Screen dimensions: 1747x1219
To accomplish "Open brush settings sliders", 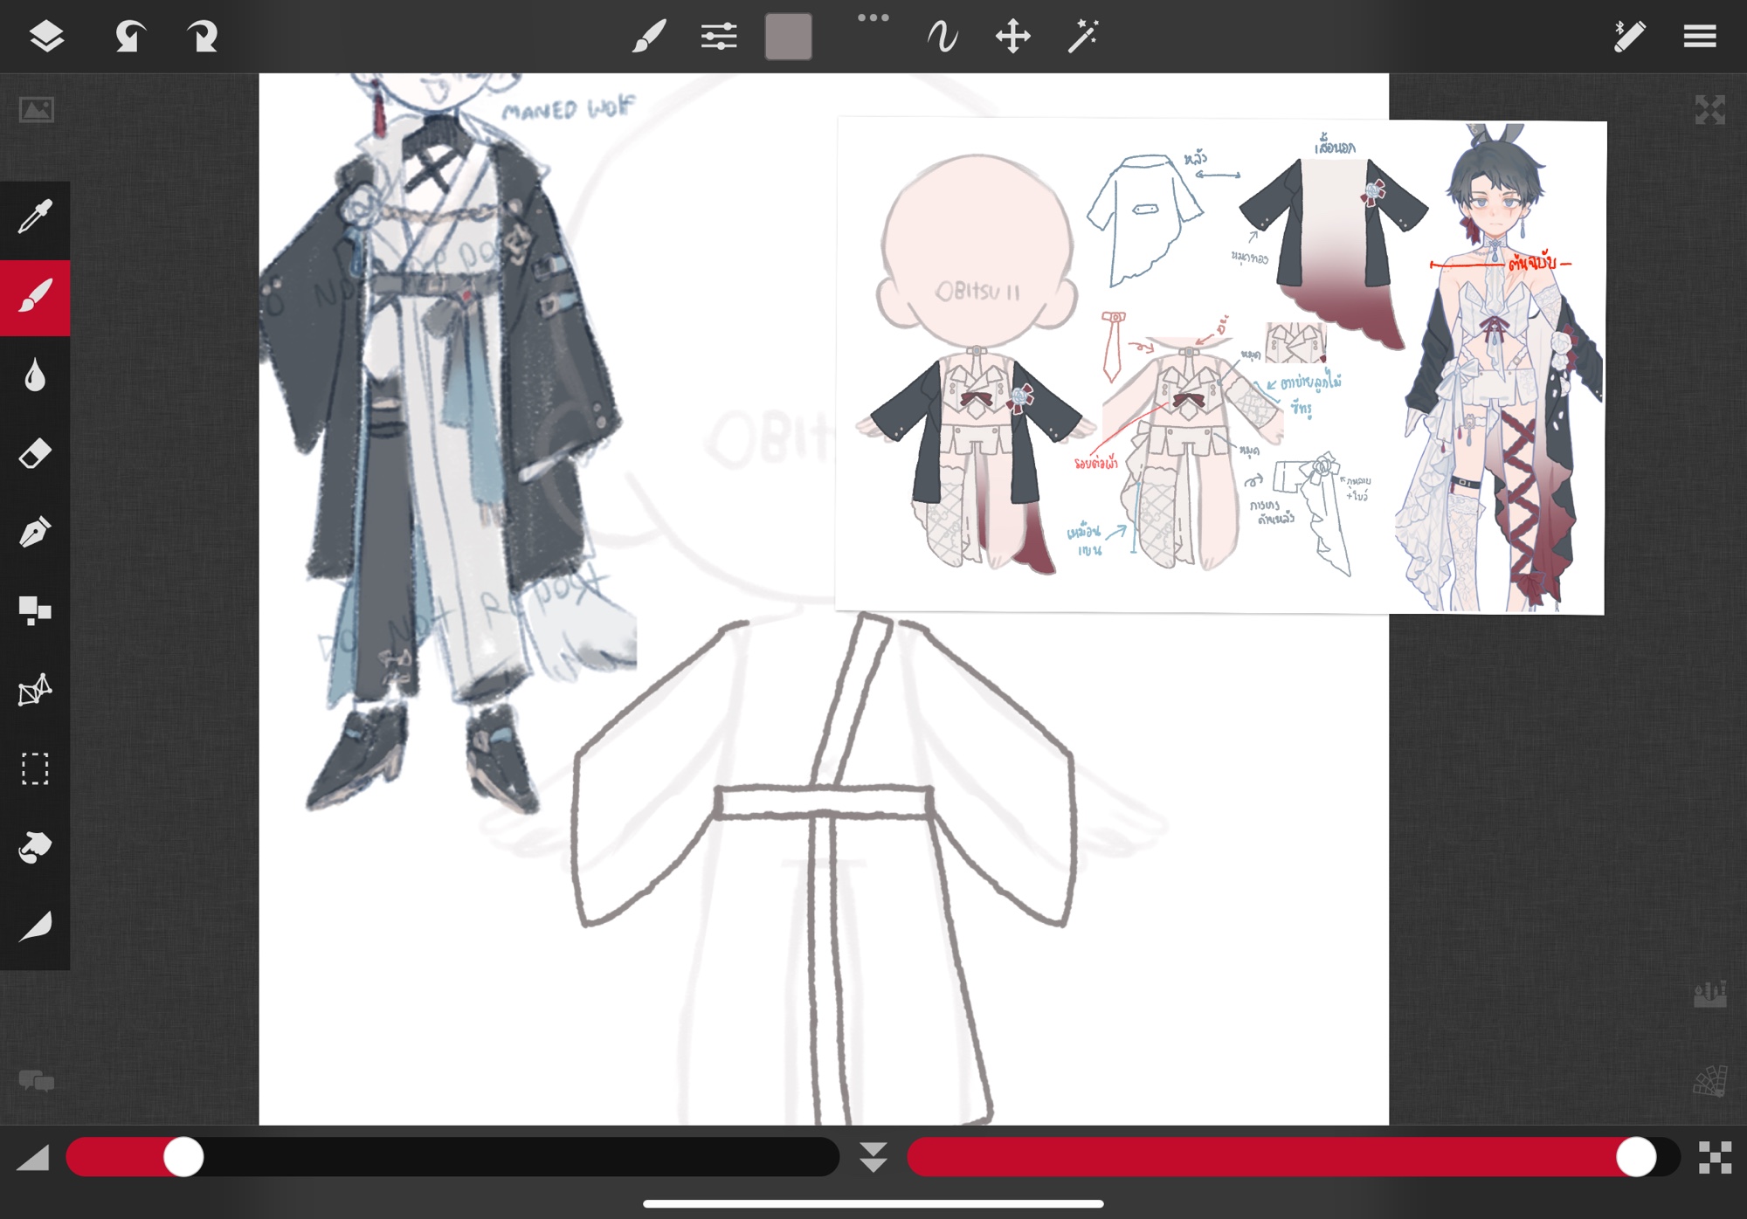I will [718, 37].
